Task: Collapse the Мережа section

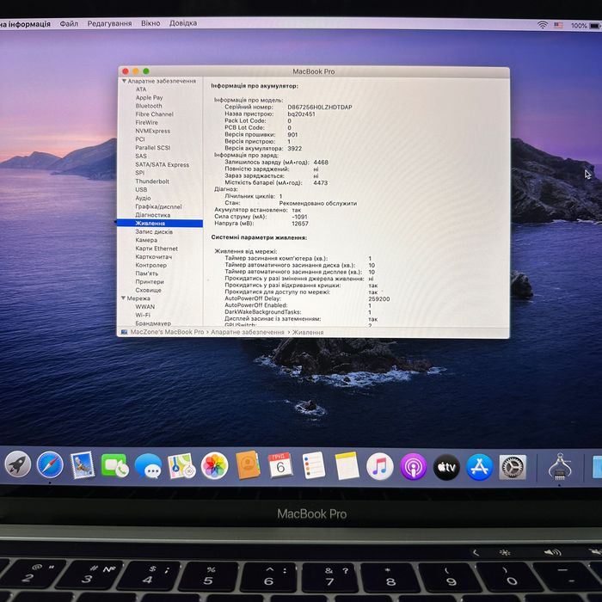Action: [x=123, y=298]
